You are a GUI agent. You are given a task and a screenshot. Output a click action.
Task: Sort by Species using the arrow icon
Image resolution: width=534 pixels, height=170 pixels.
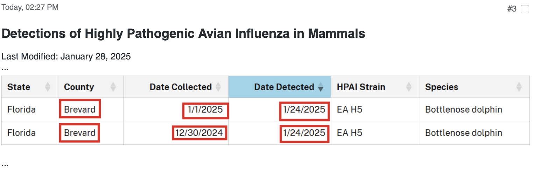[x=519, y=87]
